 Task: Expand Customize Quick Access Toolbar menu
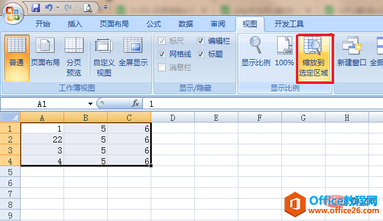coord(105,8)
